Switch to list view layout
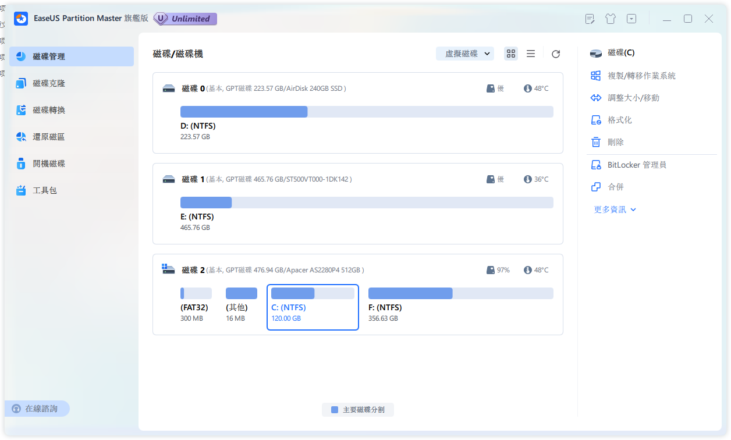 coord(530,53)
